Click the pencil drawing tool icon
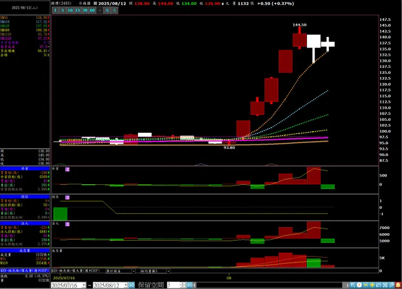Screen dimensions: 402x289 [392, 285]
